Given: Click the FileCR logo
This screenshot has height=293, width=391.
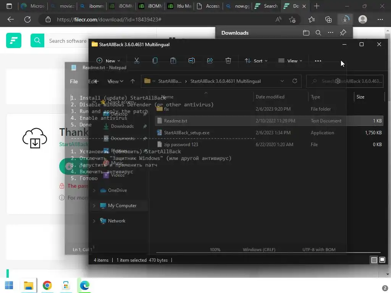Looking at the screenshot, I should click(x=14, y=40).
